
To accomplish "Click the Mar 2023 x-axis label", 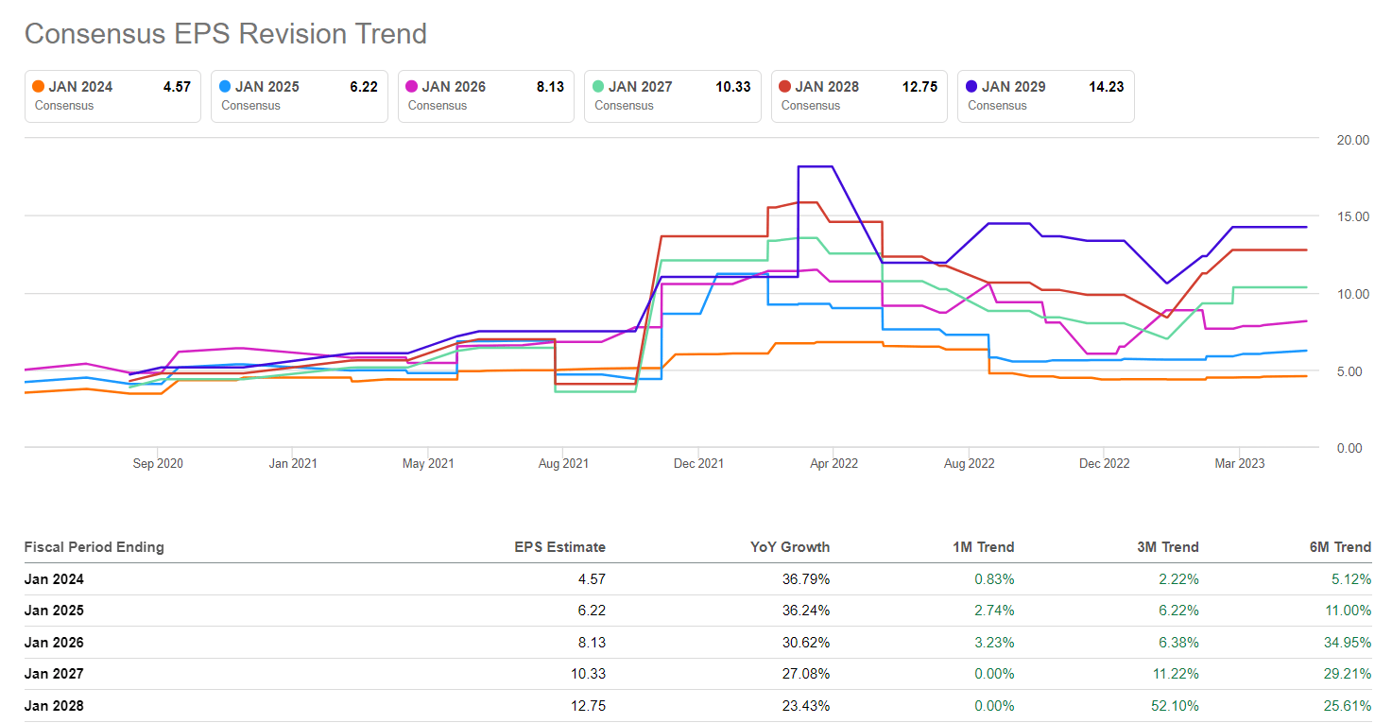I will click(1239, 464).
